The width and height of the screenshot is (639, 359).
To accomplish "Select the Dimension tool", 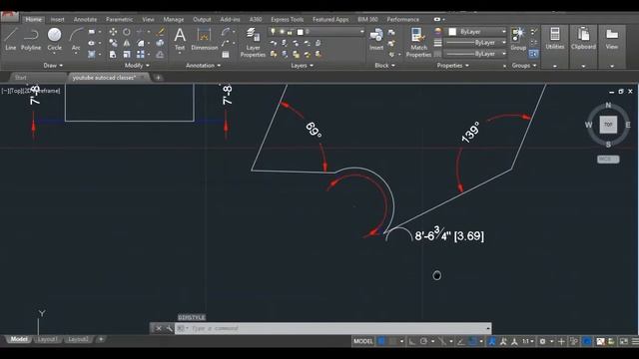I will (x=204, y=39).
